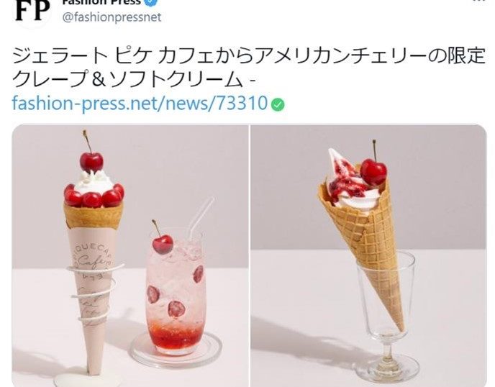495x387 pixels.
Task: Open the left photo of crepe and soda
Action: pos(130,255)
